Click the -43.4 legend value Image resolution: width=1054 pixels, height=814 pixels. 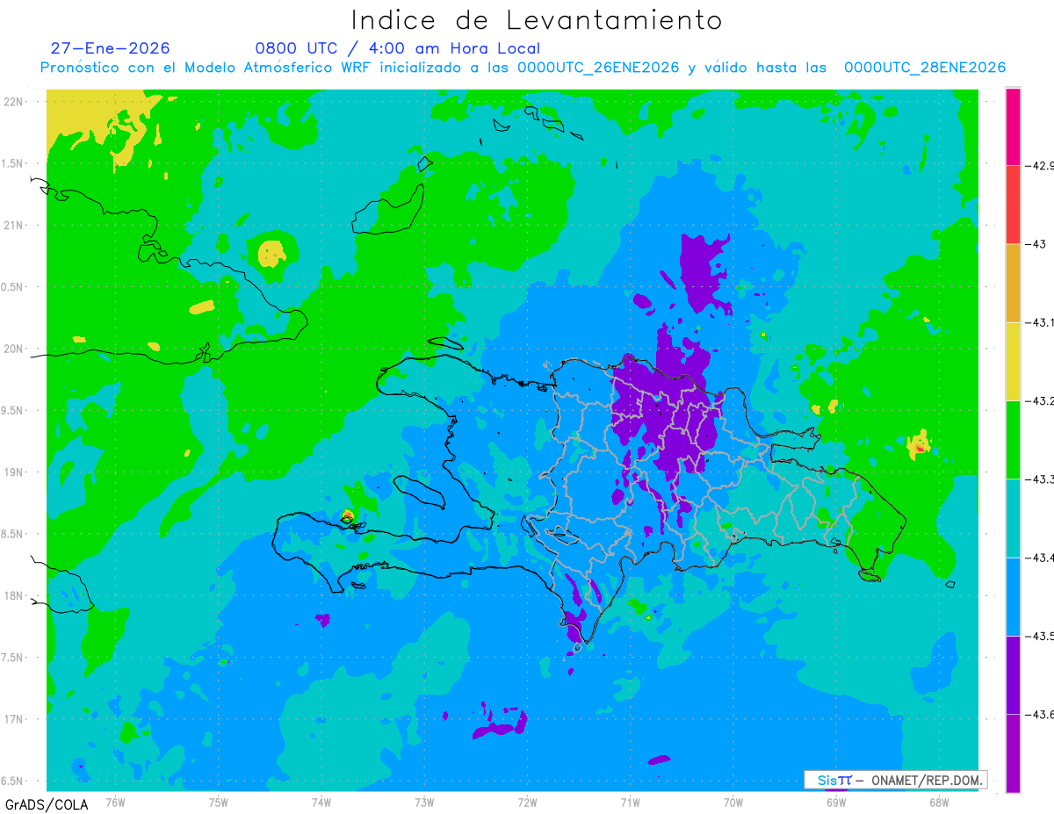pyautogui.click(x=1039, y=558)
